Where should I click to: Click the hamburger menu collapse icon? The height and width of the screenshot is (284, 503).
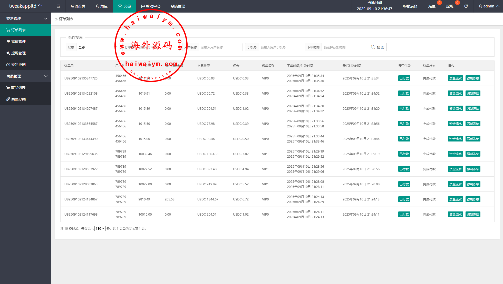coord(59,6)
